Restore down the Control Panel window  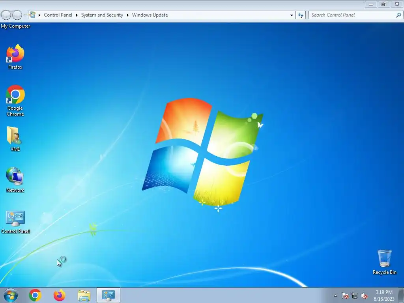point(384,4)
